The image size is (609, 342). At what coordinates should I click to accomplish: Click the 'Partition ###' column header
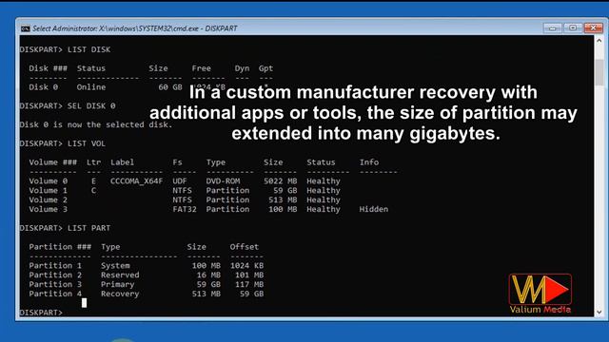60,247
